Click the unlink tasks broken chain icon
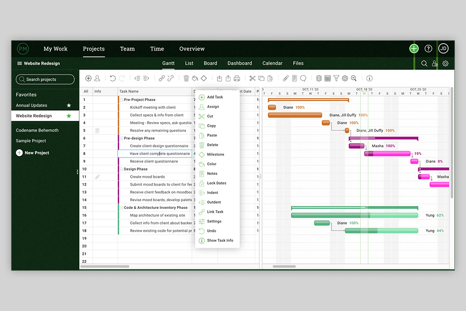This screenshot has width=466, height=311. [170, 78]
